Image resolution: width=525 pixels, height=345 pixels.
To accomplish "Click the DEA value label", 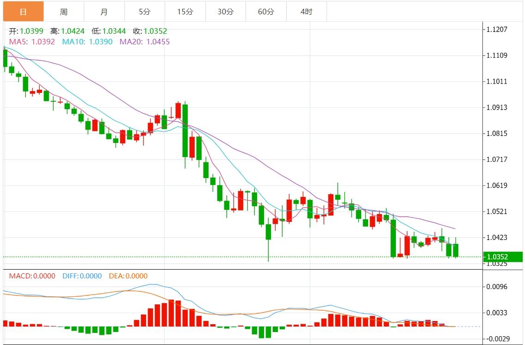I will click(128, 276).
